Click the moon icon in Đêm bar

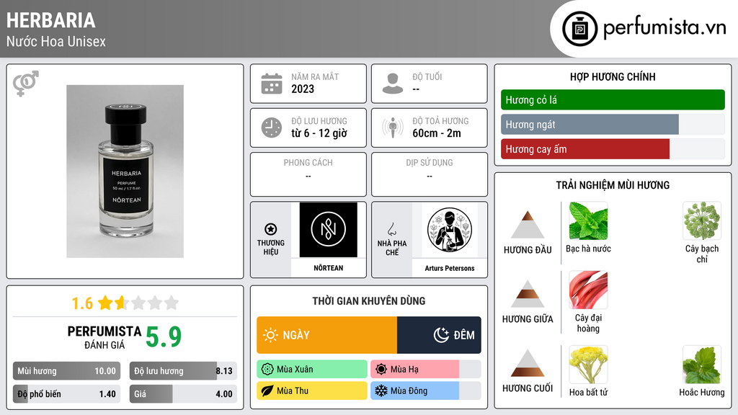[x=441, y=335]
